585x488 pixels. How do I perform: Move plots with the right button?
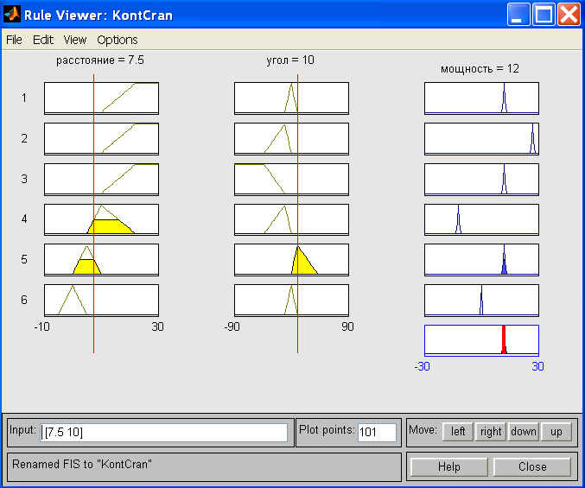(491, 431)
